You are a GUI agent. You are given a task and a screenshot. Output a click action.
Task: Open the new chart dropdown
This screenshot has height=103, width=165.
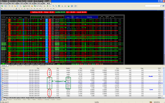coord(3,6)
